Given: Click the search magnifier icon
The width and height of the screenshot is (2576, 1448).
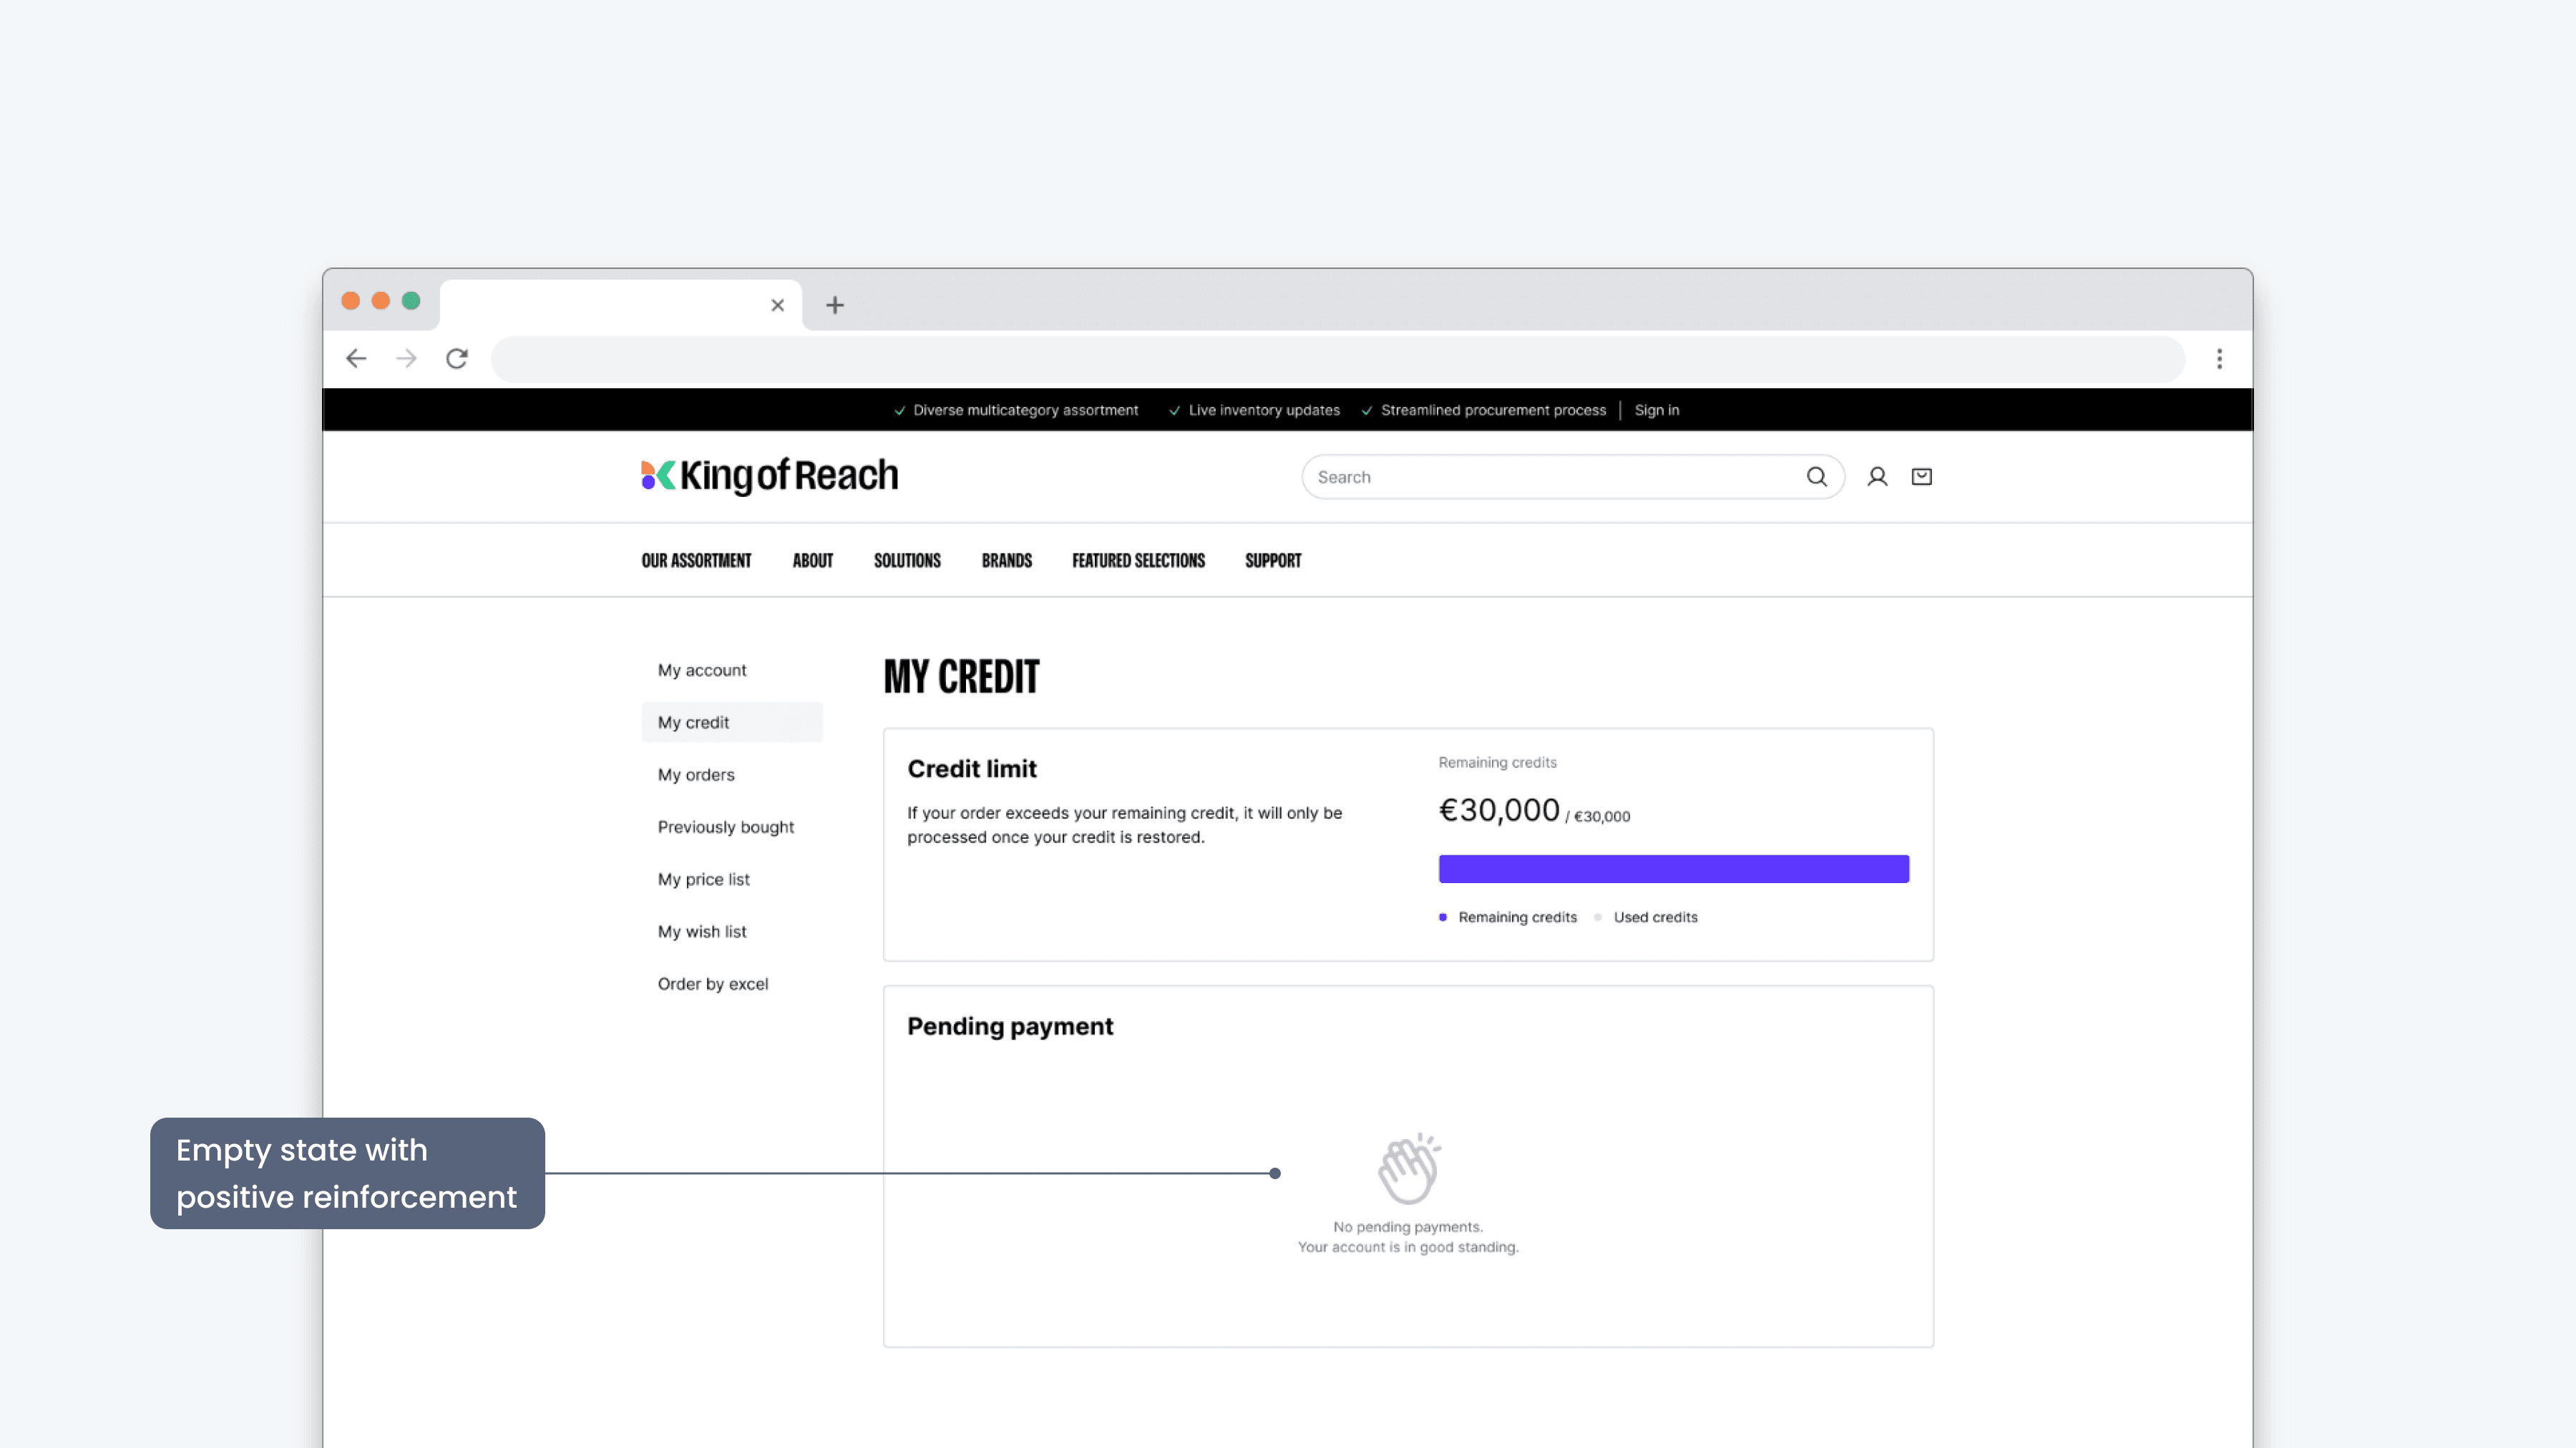Looking at the screenshot, I should pos(1816,477).
